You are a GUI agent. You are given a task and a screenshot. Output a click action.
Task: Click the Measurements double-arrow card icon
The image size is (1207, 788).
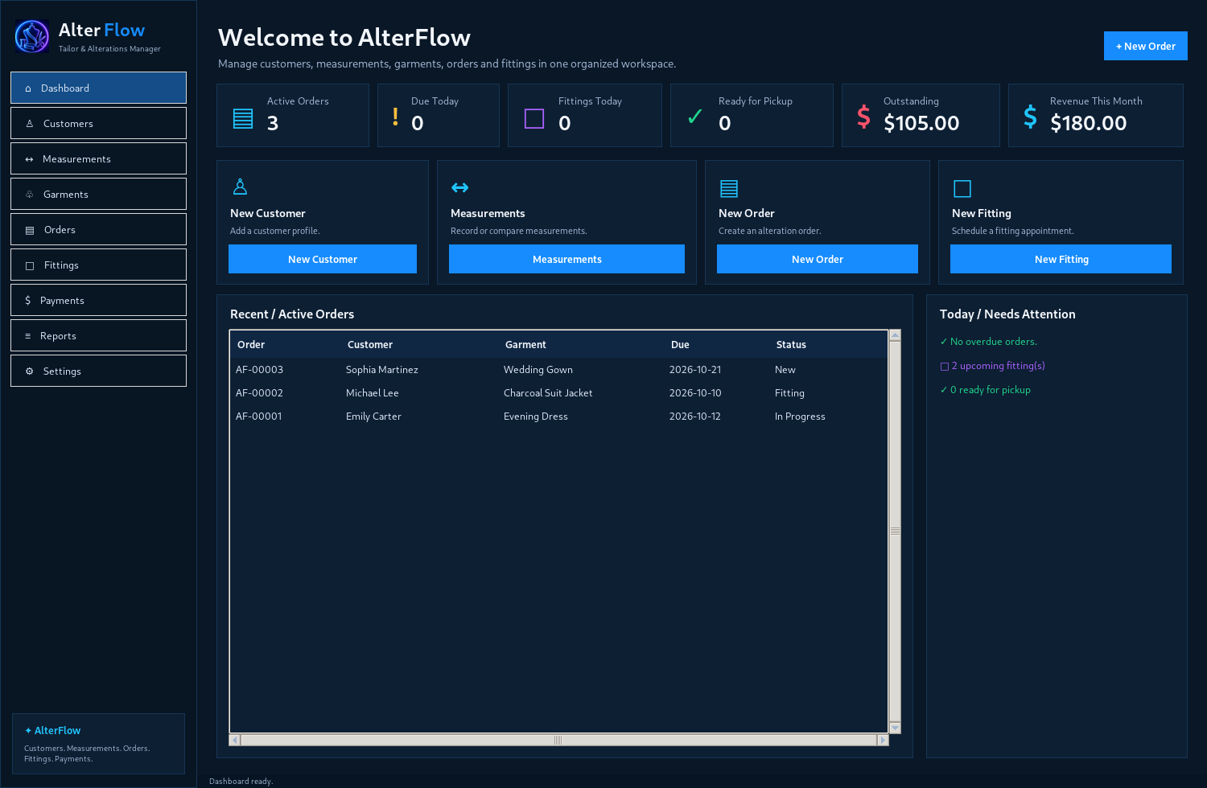(460, 187)
